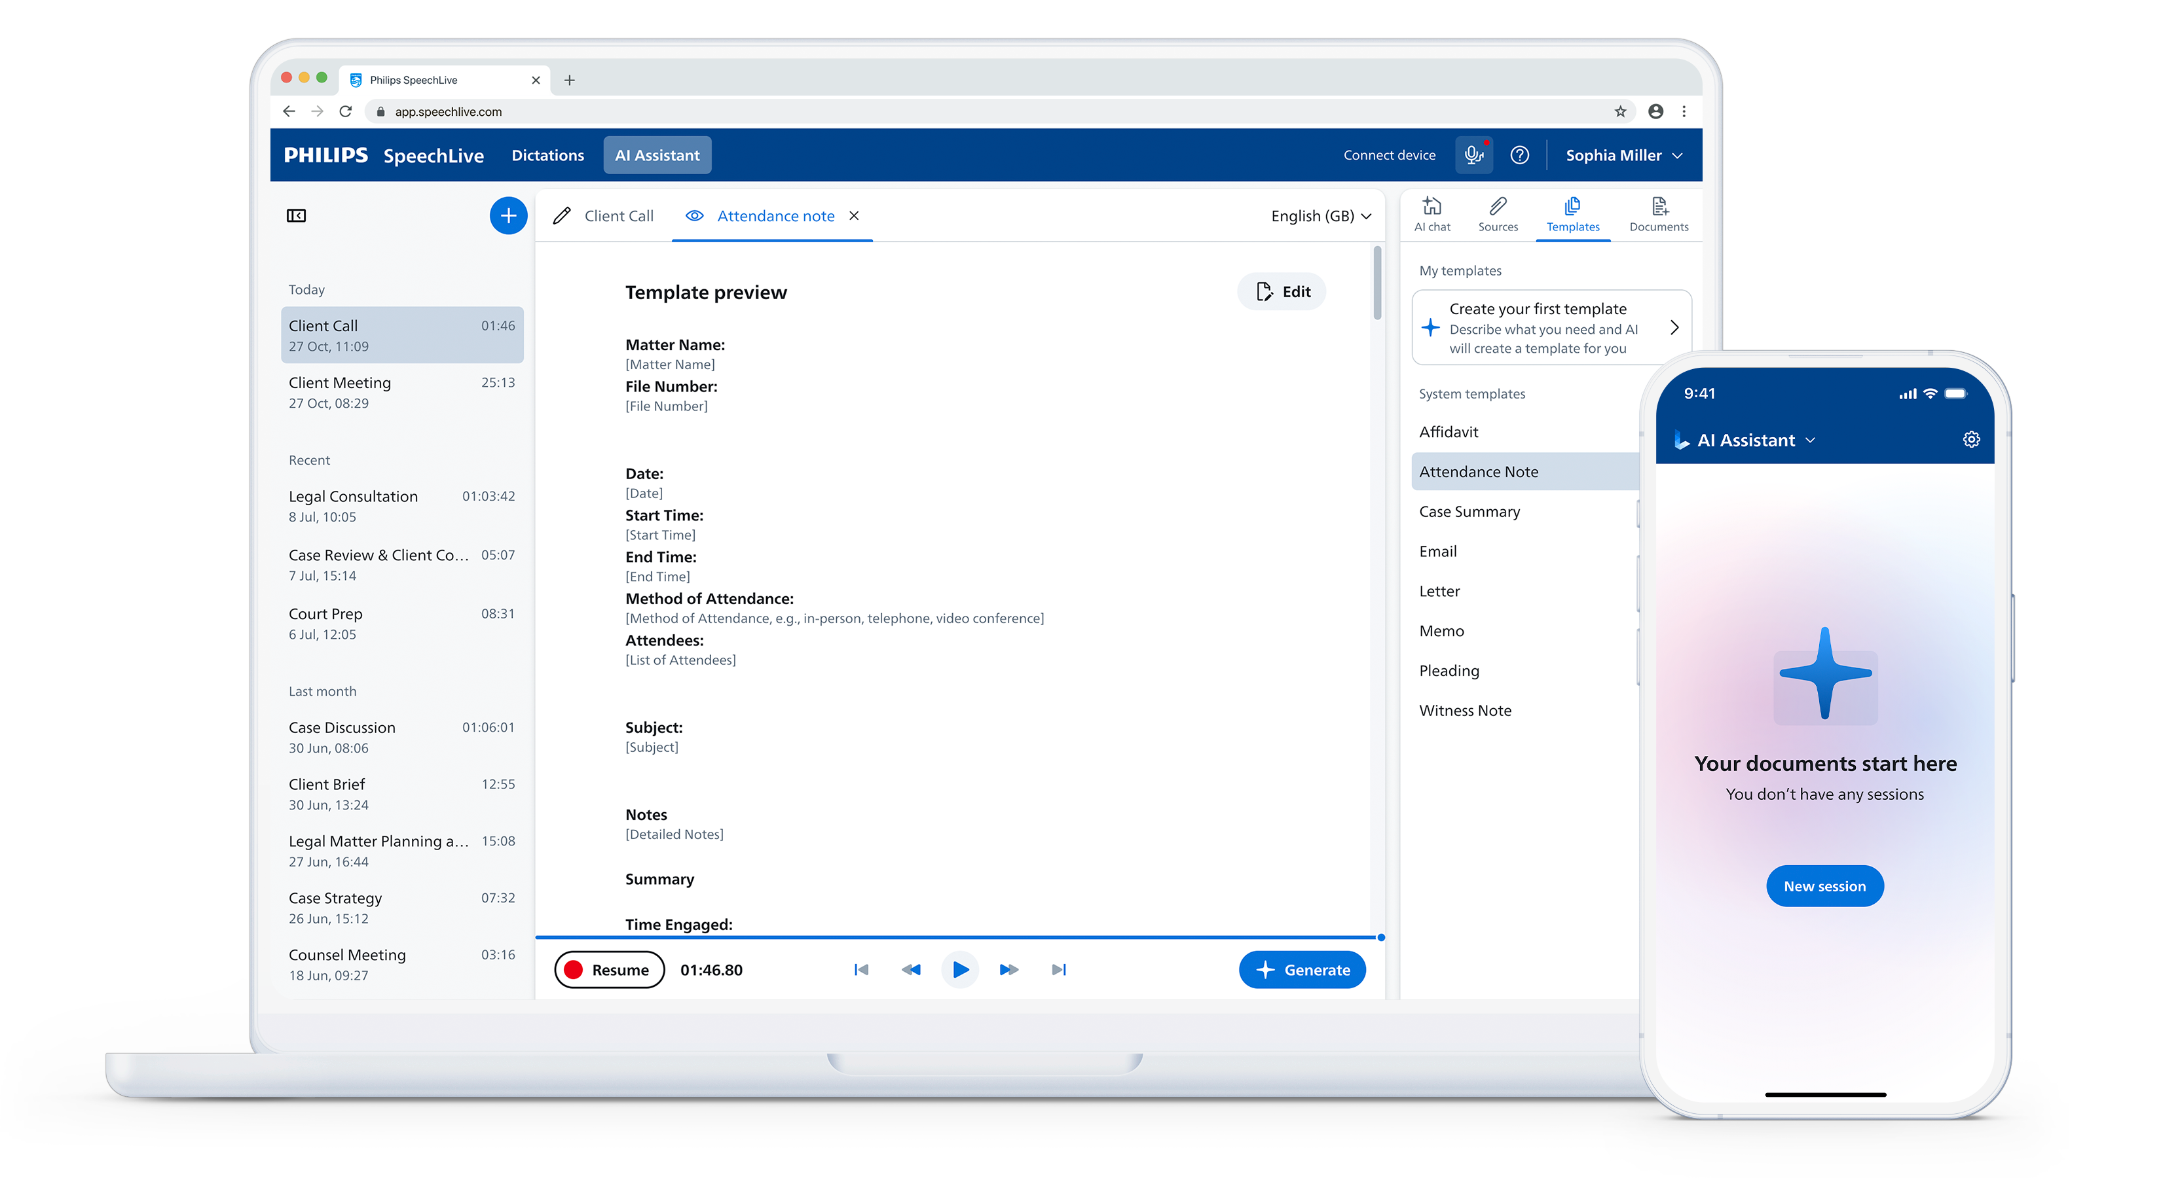The height and width of the screenshot is (1178, 2161).
Task: Switch to the Dictations menu
Action: 547,155
